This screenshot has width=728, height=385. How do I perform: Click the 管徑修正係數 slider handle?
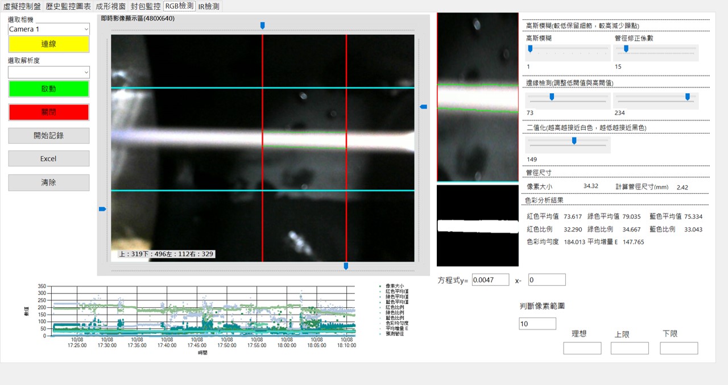(626, 49)
